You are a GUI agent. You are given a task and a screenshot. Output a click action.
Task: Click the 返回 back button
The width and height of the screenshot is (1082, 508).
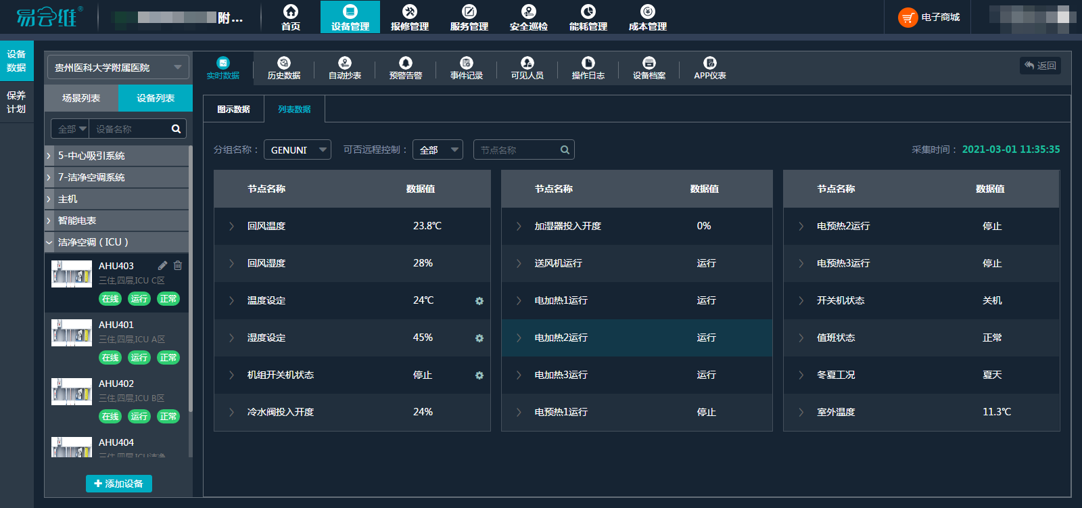[x=1040, y=66]
